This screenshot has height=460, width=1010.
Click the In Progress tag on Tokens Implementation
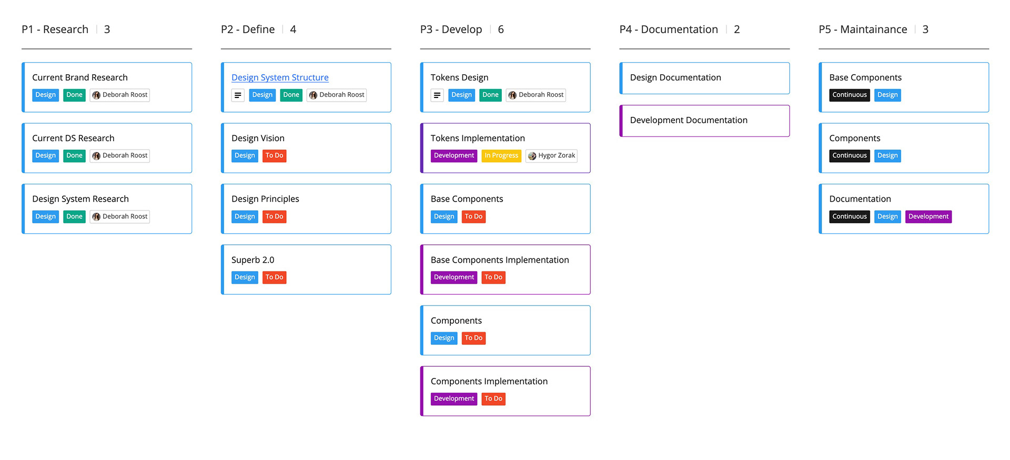(501, 156)
